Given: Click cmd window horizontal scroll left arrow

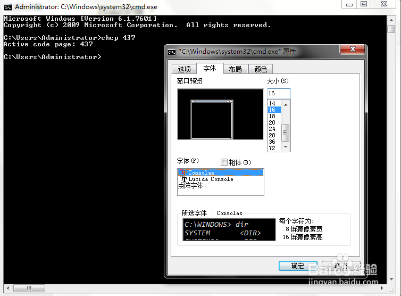Looking at the screenshot, I should 8,288.
